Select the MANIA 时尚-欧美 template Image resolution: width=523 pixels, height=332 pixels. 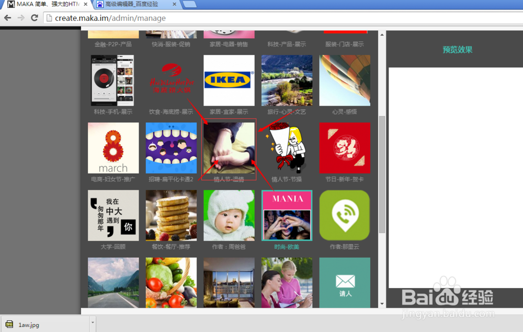tap(287, 215)
